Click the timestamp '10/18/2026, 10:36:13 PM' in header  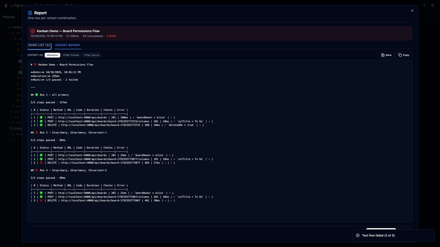(47, 36)
